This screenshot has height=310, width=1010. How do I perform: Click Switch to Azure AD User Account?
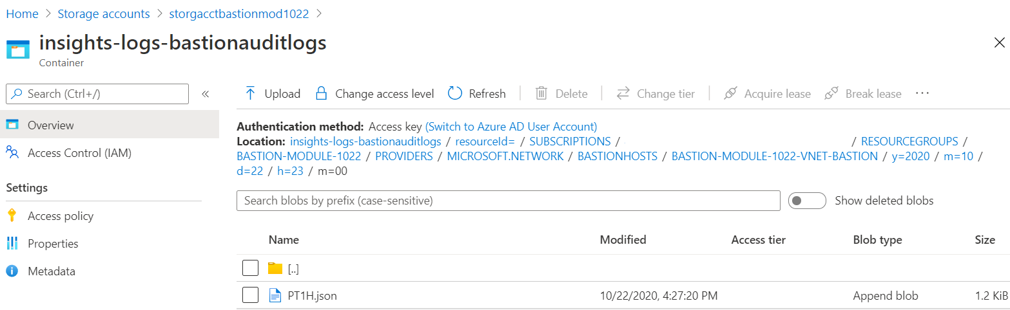point(511,126)
